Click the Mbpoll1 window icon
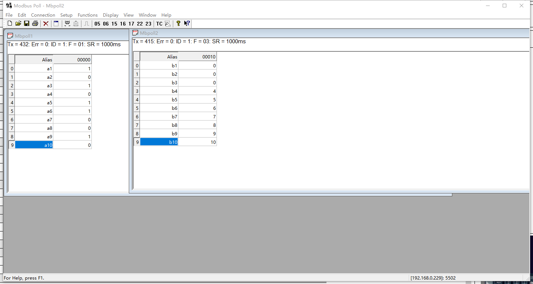Viewport: 533px width, 284px height. tap(10, 36)
